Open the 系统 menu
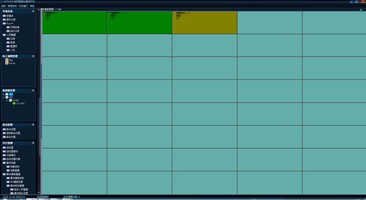 click(3, 5)
